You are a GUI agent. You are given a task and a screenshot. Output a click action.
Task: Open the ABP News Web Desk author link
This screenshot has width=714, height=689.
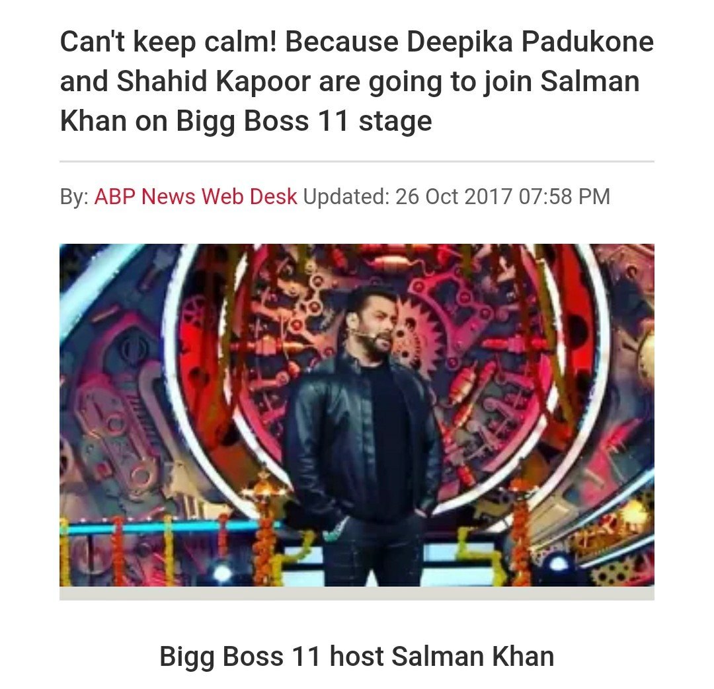pyautogui.click(x=196, y=197)
